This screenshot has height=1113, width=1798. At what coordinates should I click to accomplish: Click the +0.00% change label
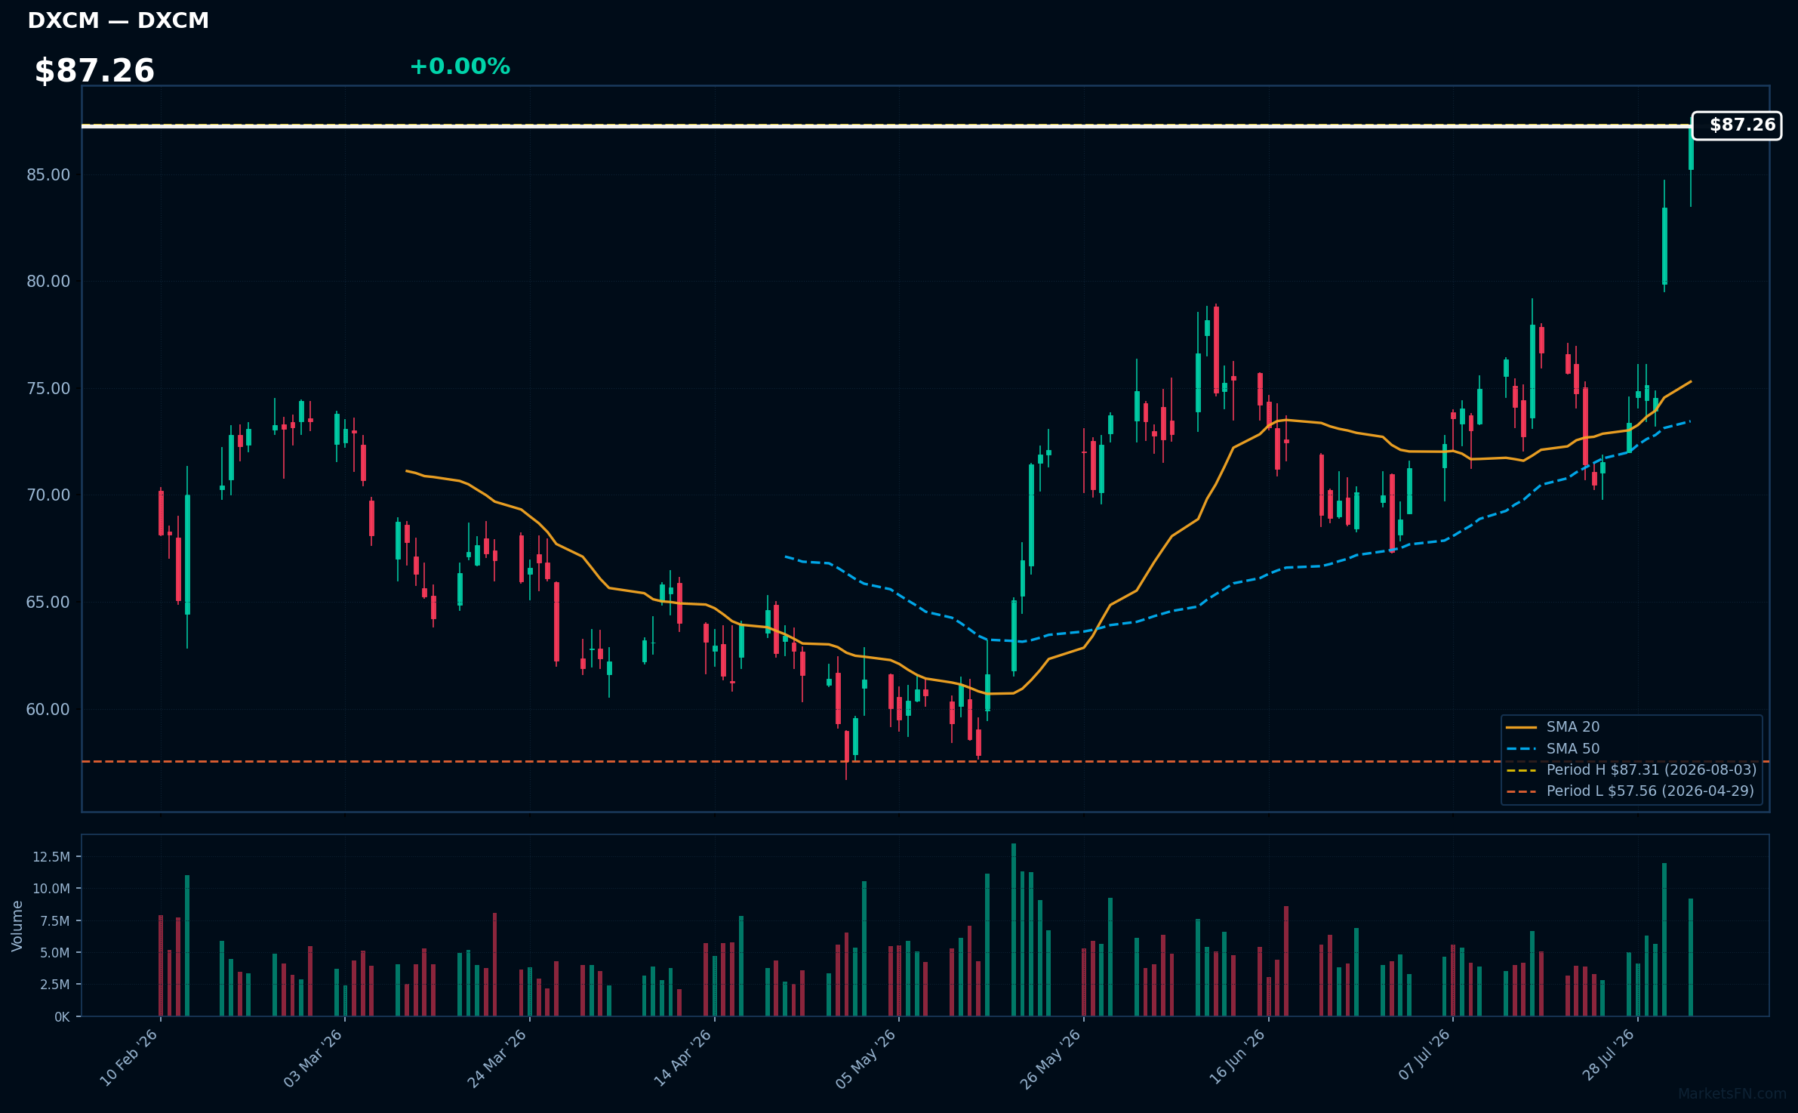point(460,66)
